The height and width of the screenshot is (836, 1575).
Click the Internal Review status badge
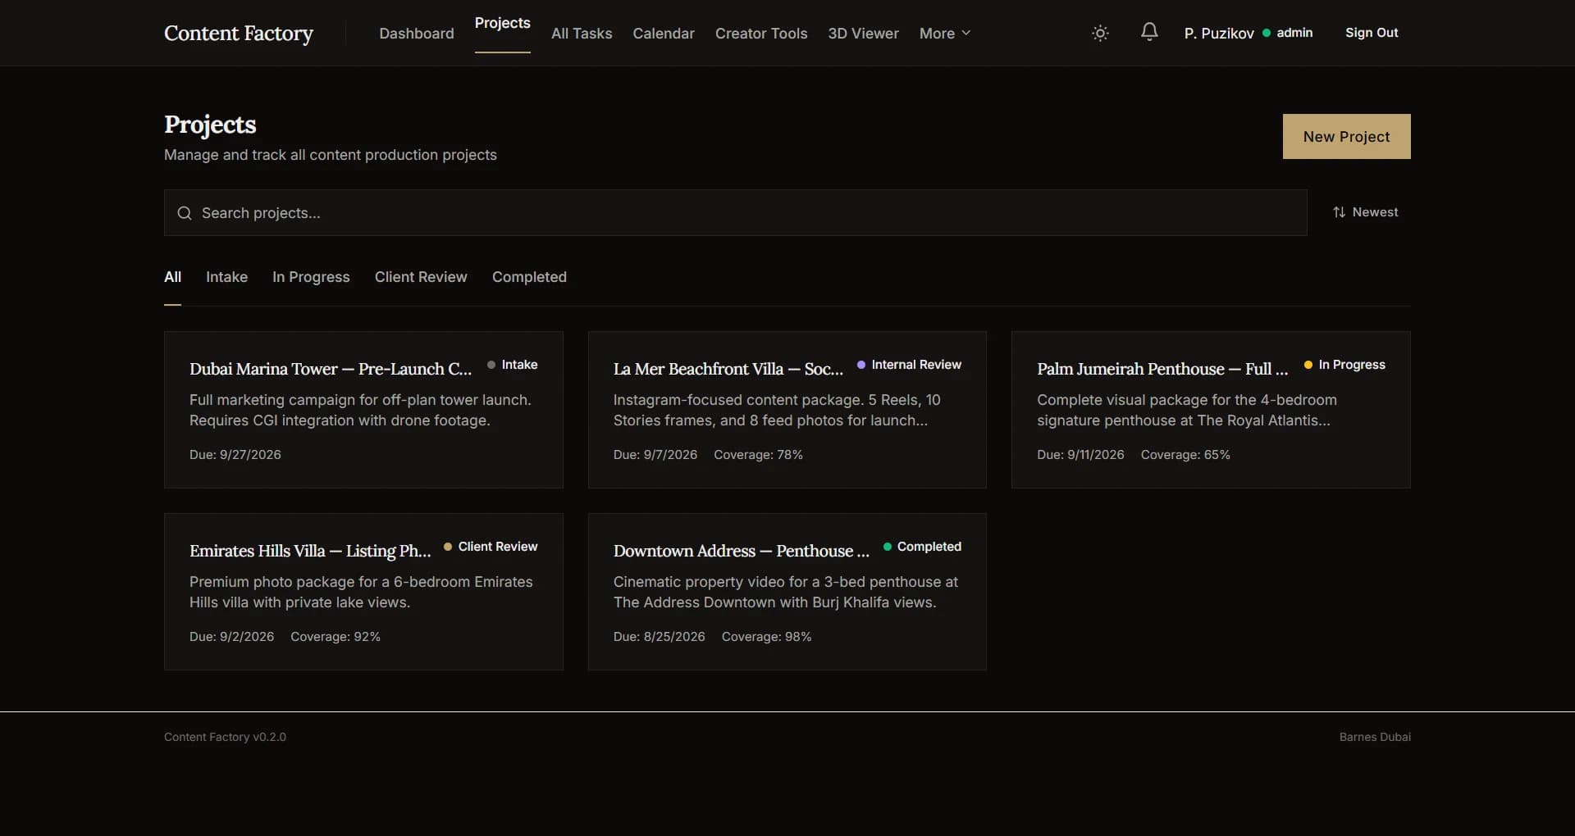click(x=909, y=365)
